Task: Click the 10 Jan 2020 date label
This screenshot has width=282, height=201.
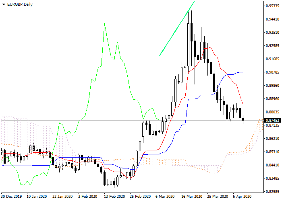Action: tap(37, 197)
